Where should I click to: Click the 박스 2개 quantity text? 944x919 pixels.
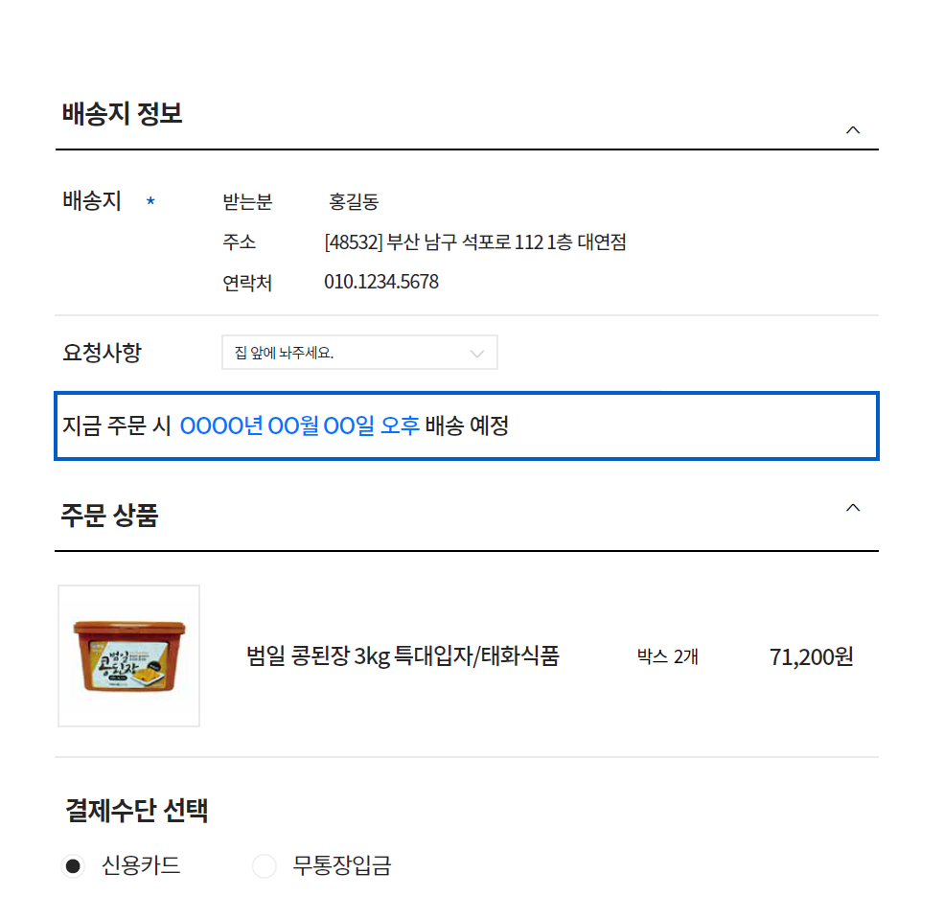coord(668,656)
